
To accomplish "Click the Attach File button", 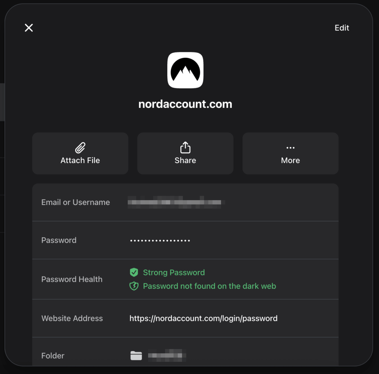I will pyautogui.click(x=80, y=153).
